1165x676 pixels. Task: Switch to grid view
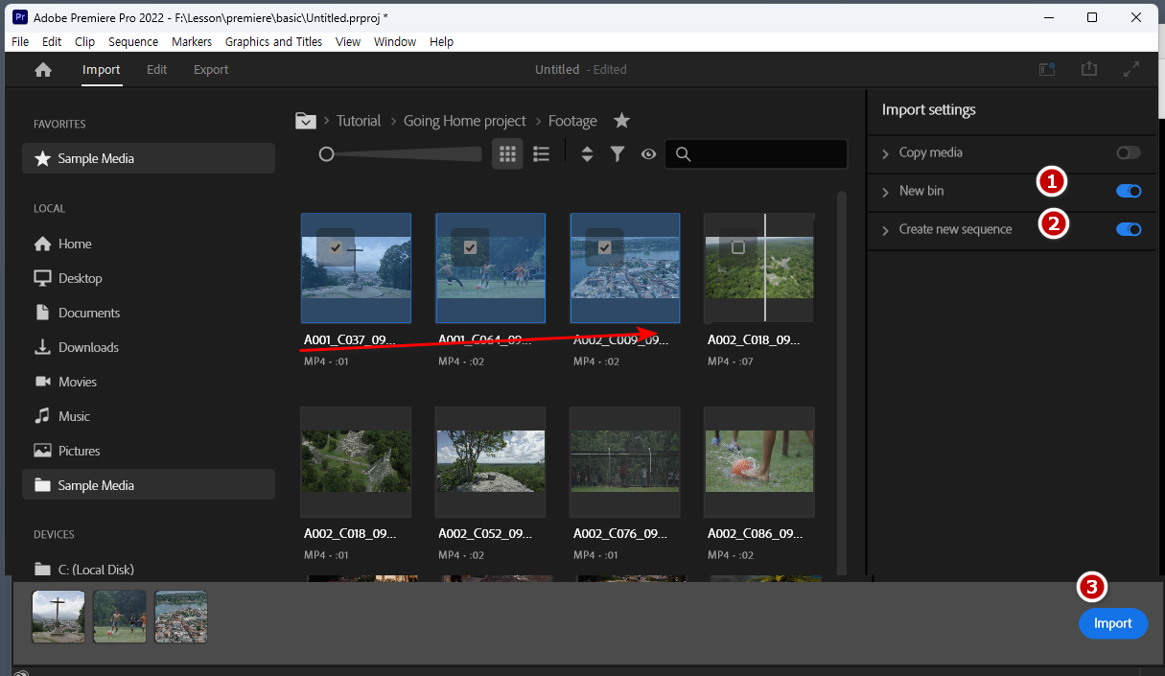(507, 153)
